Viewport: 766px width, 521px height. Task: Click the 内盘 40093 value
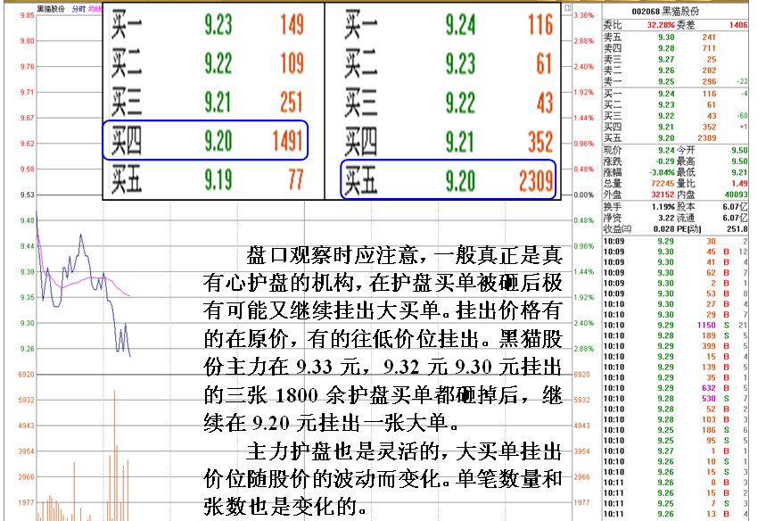click(x=737, y=194)
